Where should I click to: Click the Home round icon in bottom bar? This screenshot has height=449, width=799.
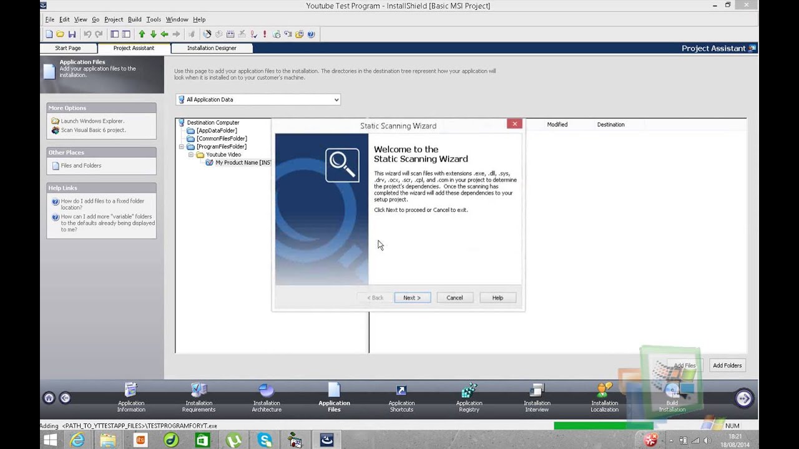click(x=49, y=398)
